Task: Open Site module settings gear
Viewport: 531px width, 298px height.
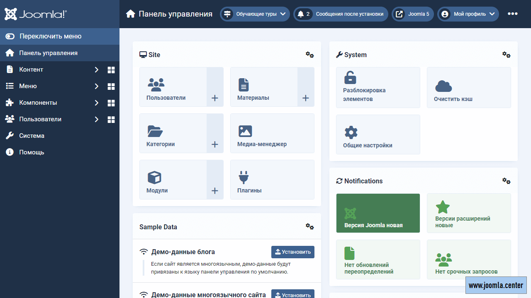Action: click(x=309, y=55)
